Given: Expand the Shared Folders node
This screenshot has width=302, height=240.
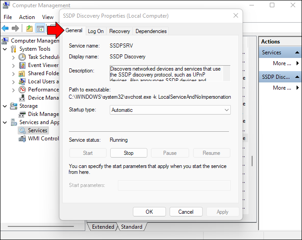Looking at the screenshot, I should point(13,74).
